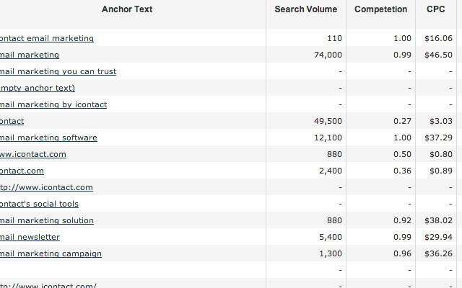Screen dimensions: 462x288
Task: Open the 'ww.icontact.com' anchor link
Action: point(33,154)
